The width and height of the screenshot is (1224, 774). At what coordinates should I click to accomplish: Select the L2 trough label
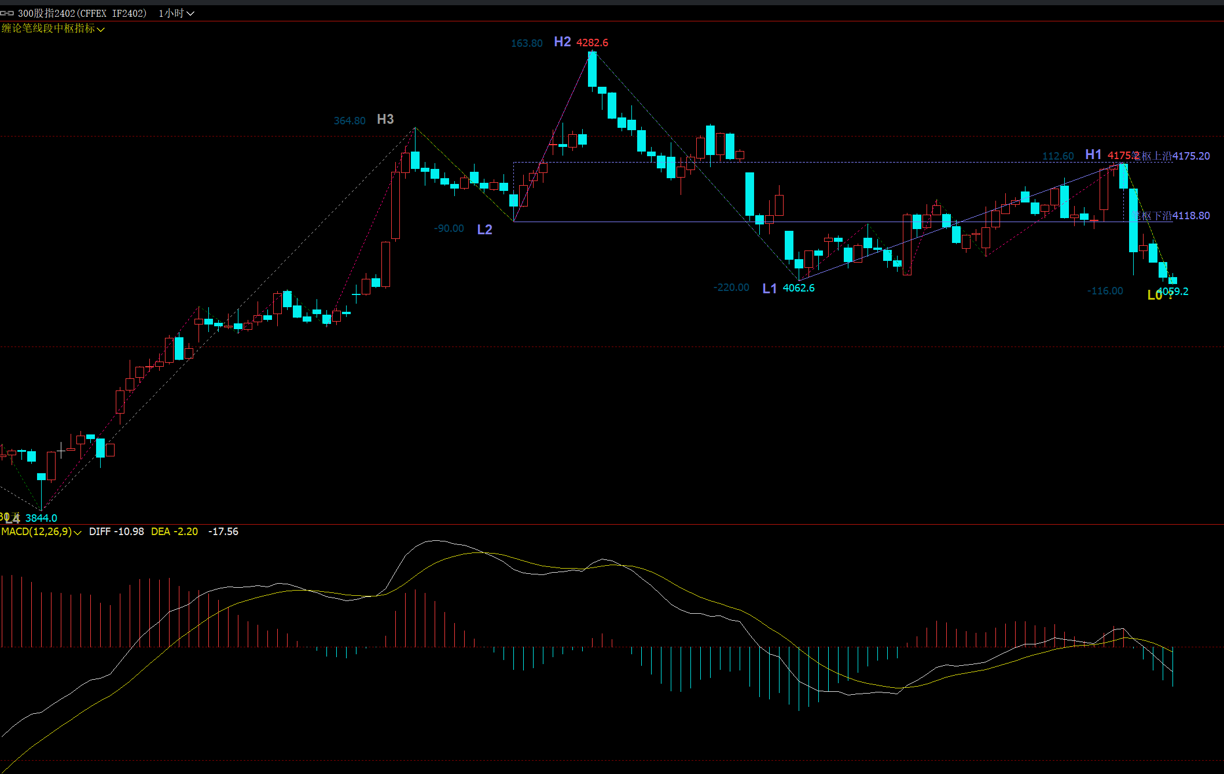coord(484,230)
